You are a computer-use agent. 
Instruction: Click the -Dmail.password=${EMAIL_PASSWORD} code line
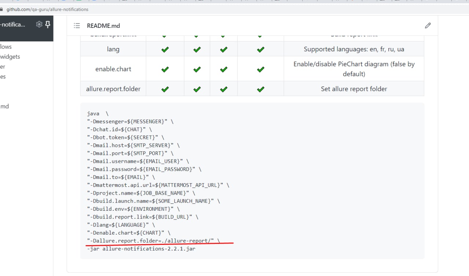tap(144, 169)
